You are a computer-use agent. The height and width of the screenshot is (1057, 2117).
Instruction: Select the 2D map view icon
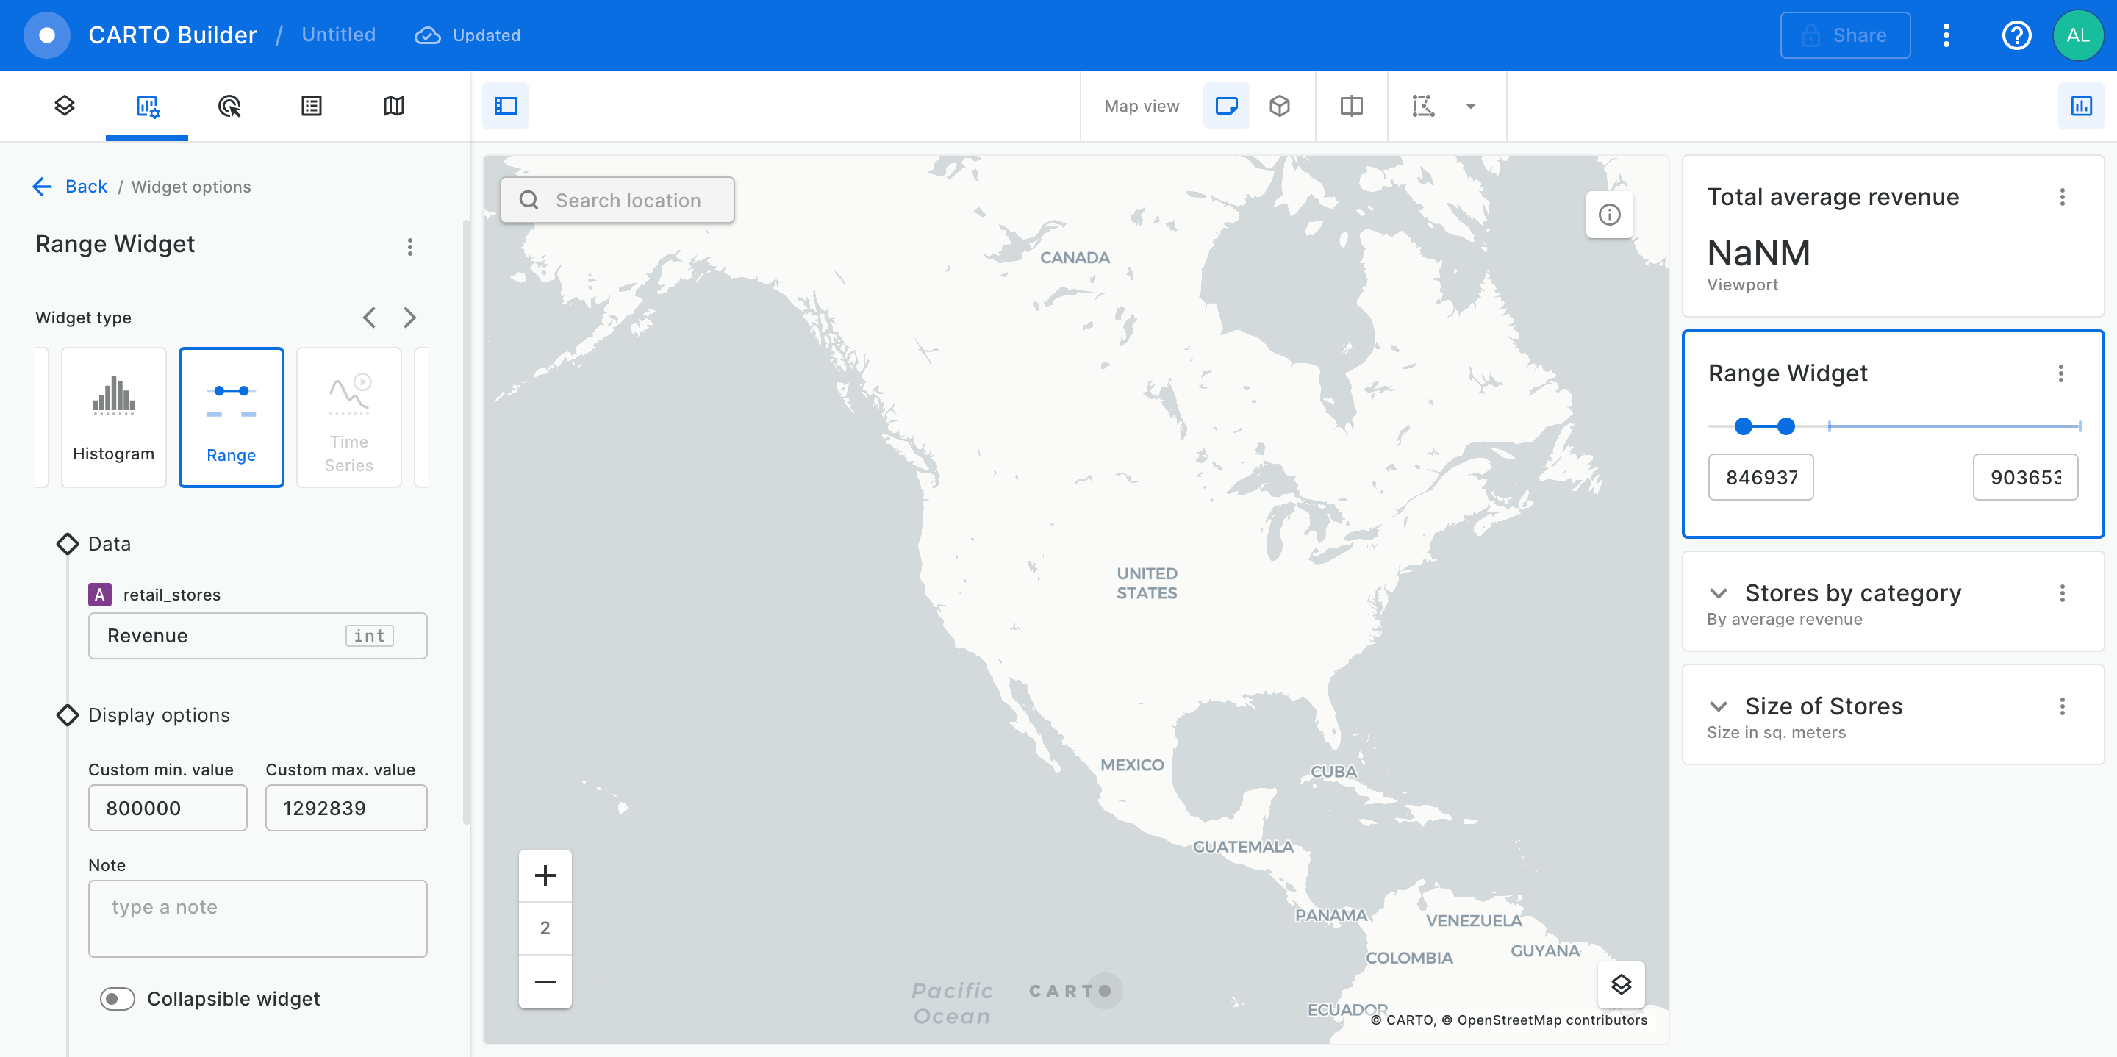click(x=1226, y=106)
